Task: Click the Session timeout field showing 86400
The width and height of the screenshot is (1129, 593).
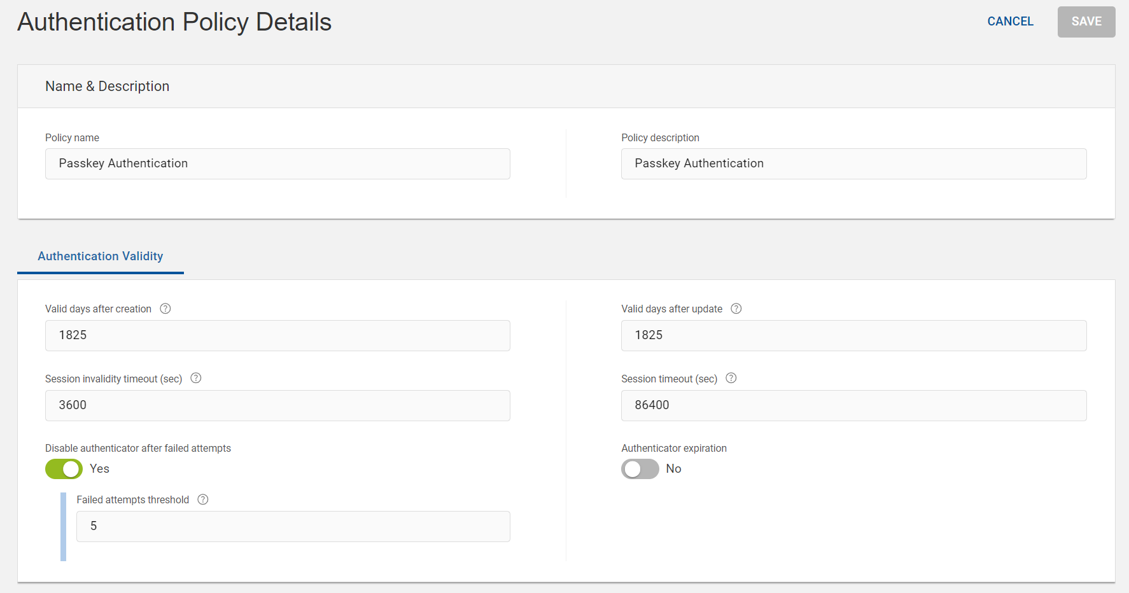Action: pyautogui.click(x=853, y=405)
